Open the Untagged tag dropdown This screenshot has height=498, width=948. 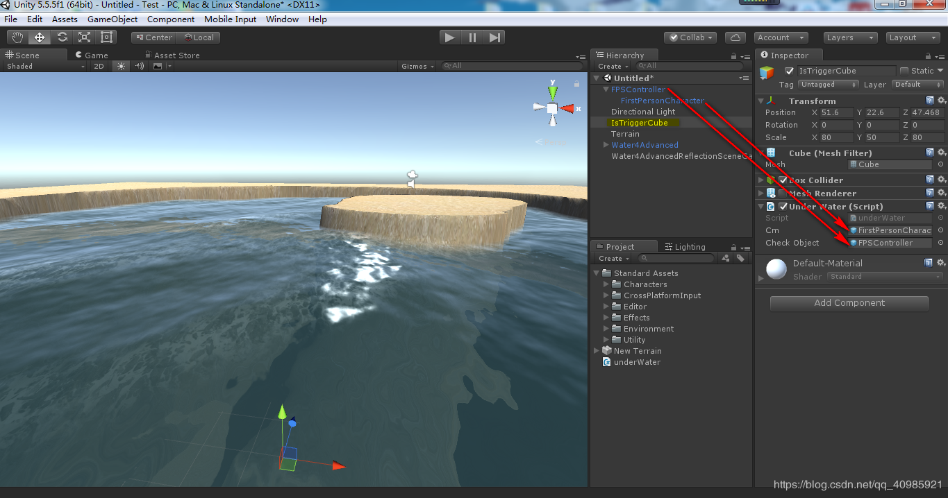click(x=829, y=84)
